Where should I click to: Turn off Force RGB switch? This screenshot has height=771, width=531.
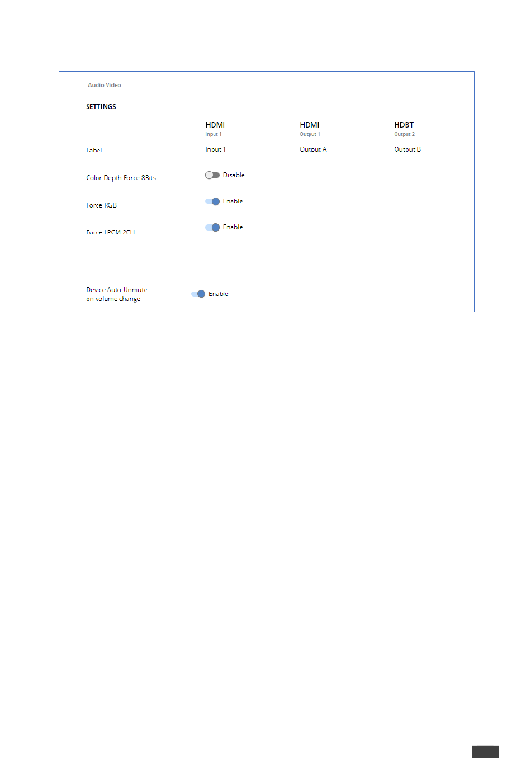212,201
